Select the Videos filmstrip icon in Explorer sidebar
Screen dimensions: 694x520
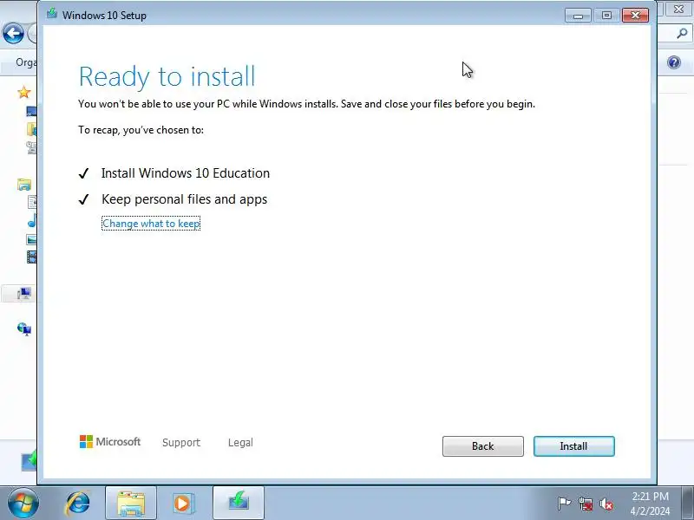tap(31, 257)
